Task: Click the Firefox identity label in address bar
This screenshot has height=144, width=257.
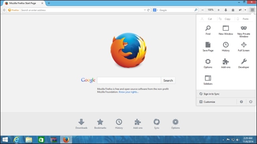Action: 14,10
